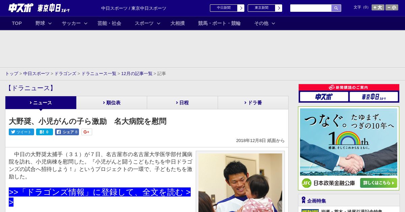
Task: Switch to the ニュース tab
Action: coord(41,103)
